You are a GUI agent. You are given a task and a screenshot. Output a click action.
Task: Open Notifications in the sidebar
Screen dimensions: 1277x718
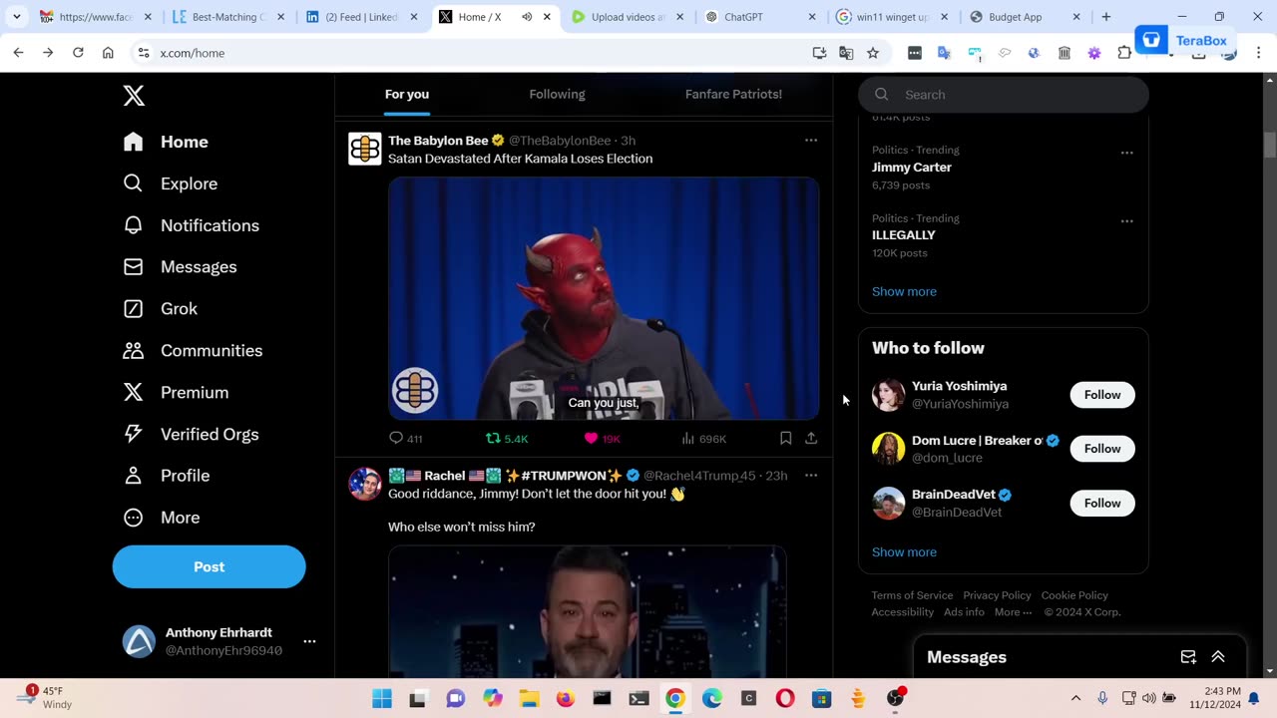click(191, 225)
